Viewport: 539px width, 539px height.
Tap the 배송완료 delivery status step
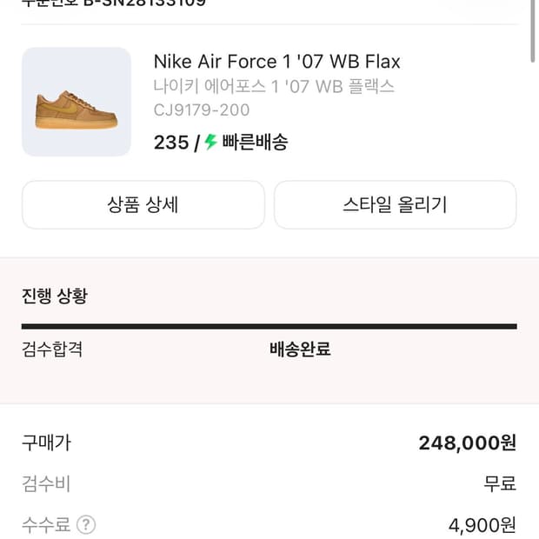[300, 349]
